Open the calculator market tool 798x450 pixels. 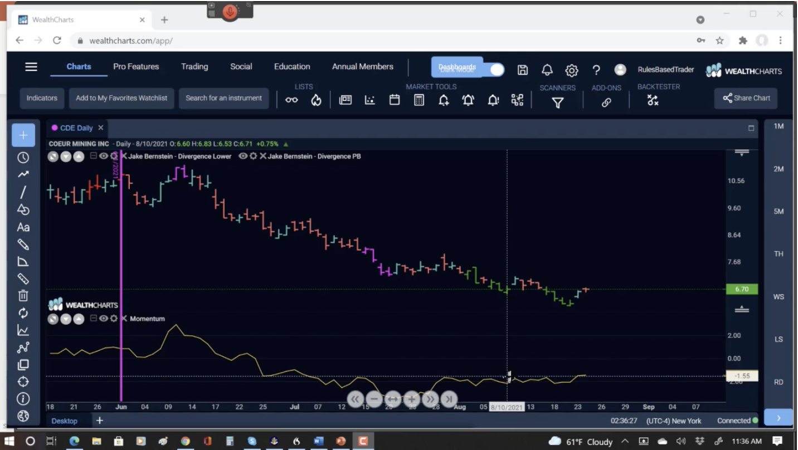click(x=419, y=100)
